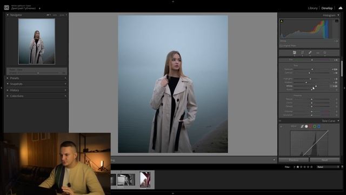The height and width of the screenshot is (195, 346).
Task: Choose white point curve channel circle
Action: (x=307, y=126)
